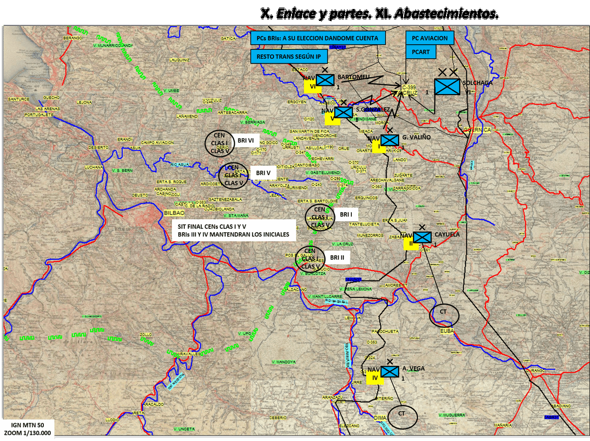Select the 'LLODIO' place label

(x=112, y=420)
